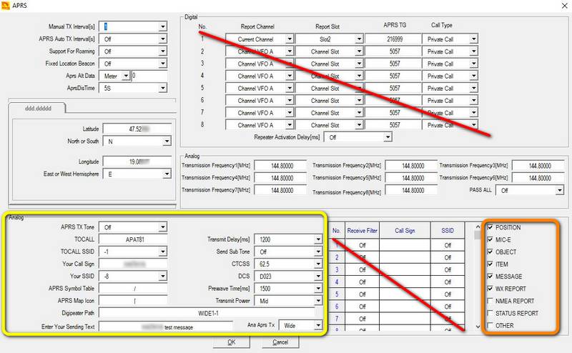Click the Your Call Sign field

tap(133, 264)
